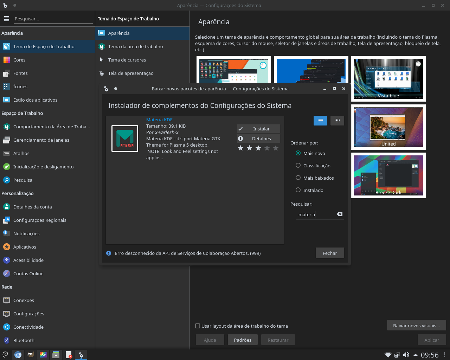This screenshot has width=450, height=360.
Task: Open the volume control in system tray
Action: pyautogui.click(x=406, y=354)
